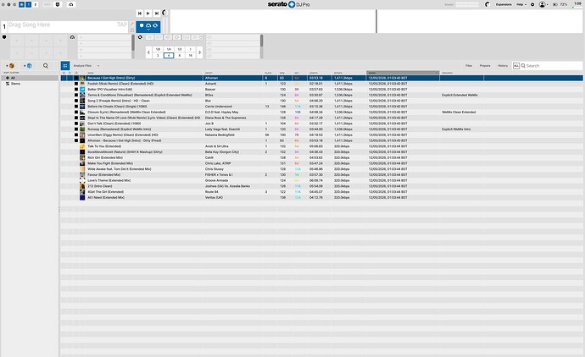Select track Before He Cheats by Carrie Underwood
Image resolution: width=585 pixels, height=357 pixels.
(x=321, y=107)
